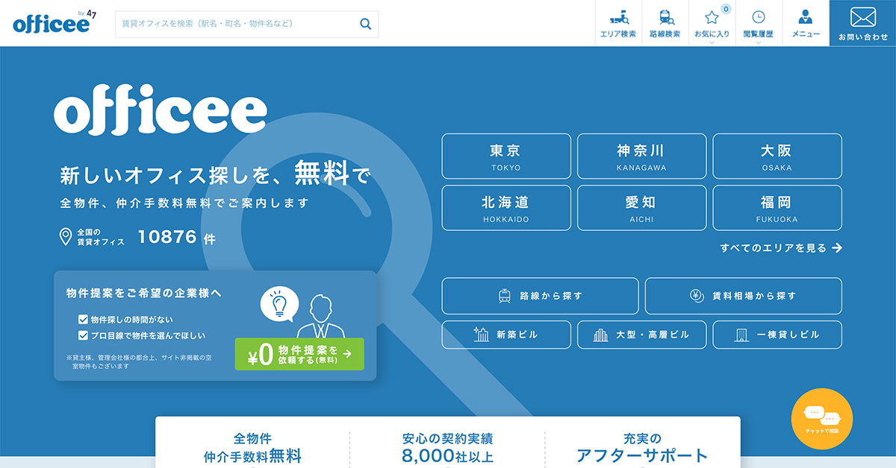The width and height of the screenshot is (896, 468).
Task: Open エリア検索 area search icon
Action: (x=617, y=17)
